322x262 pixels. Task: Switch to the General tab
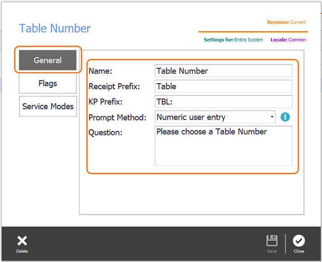(48, 60)
